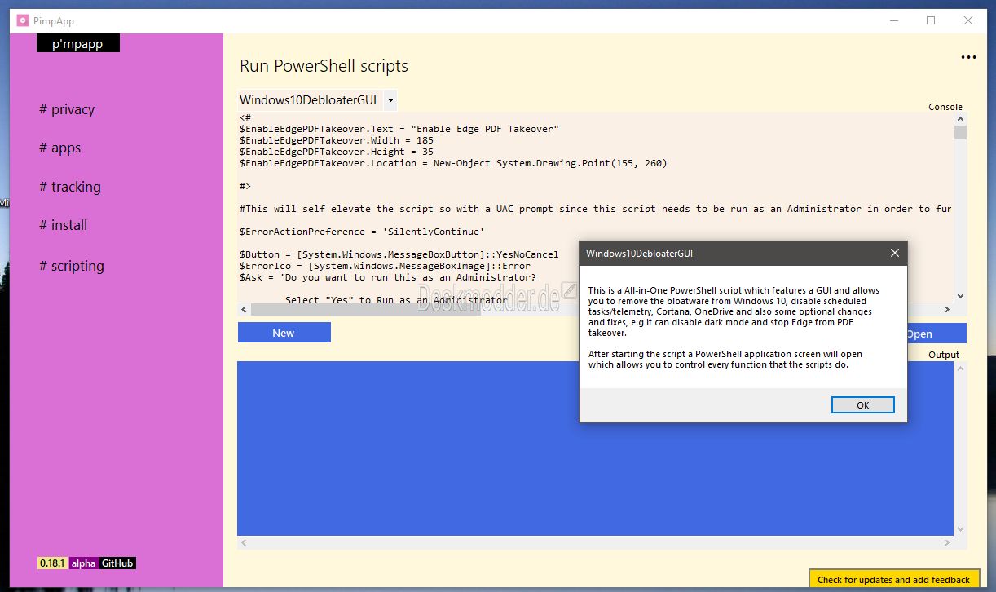This screenshot has width=996, height=592.
Task: Open the GitHub link badge
Action: click(x=117, y=563)
